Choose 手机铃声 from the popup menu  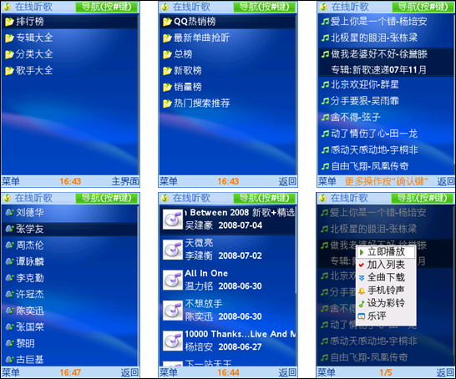coord(386,291)
